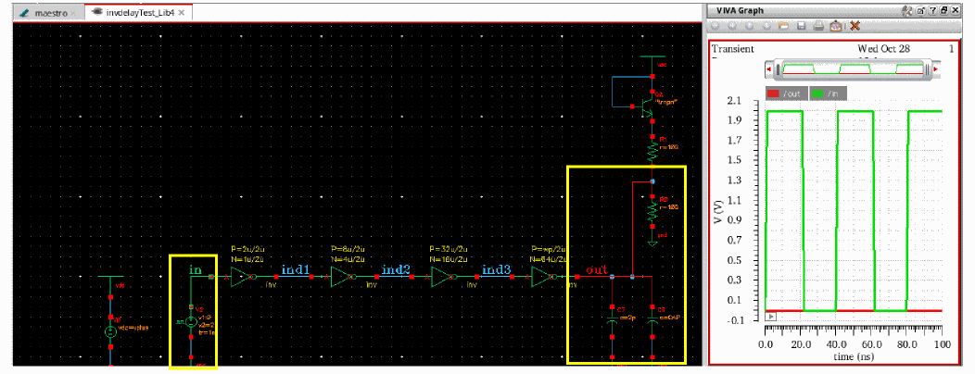Toggle the /in trace legend
Image resolution: width=975 pixels, height=374 pixels.
pyautogui.click(x=828, y=93)
